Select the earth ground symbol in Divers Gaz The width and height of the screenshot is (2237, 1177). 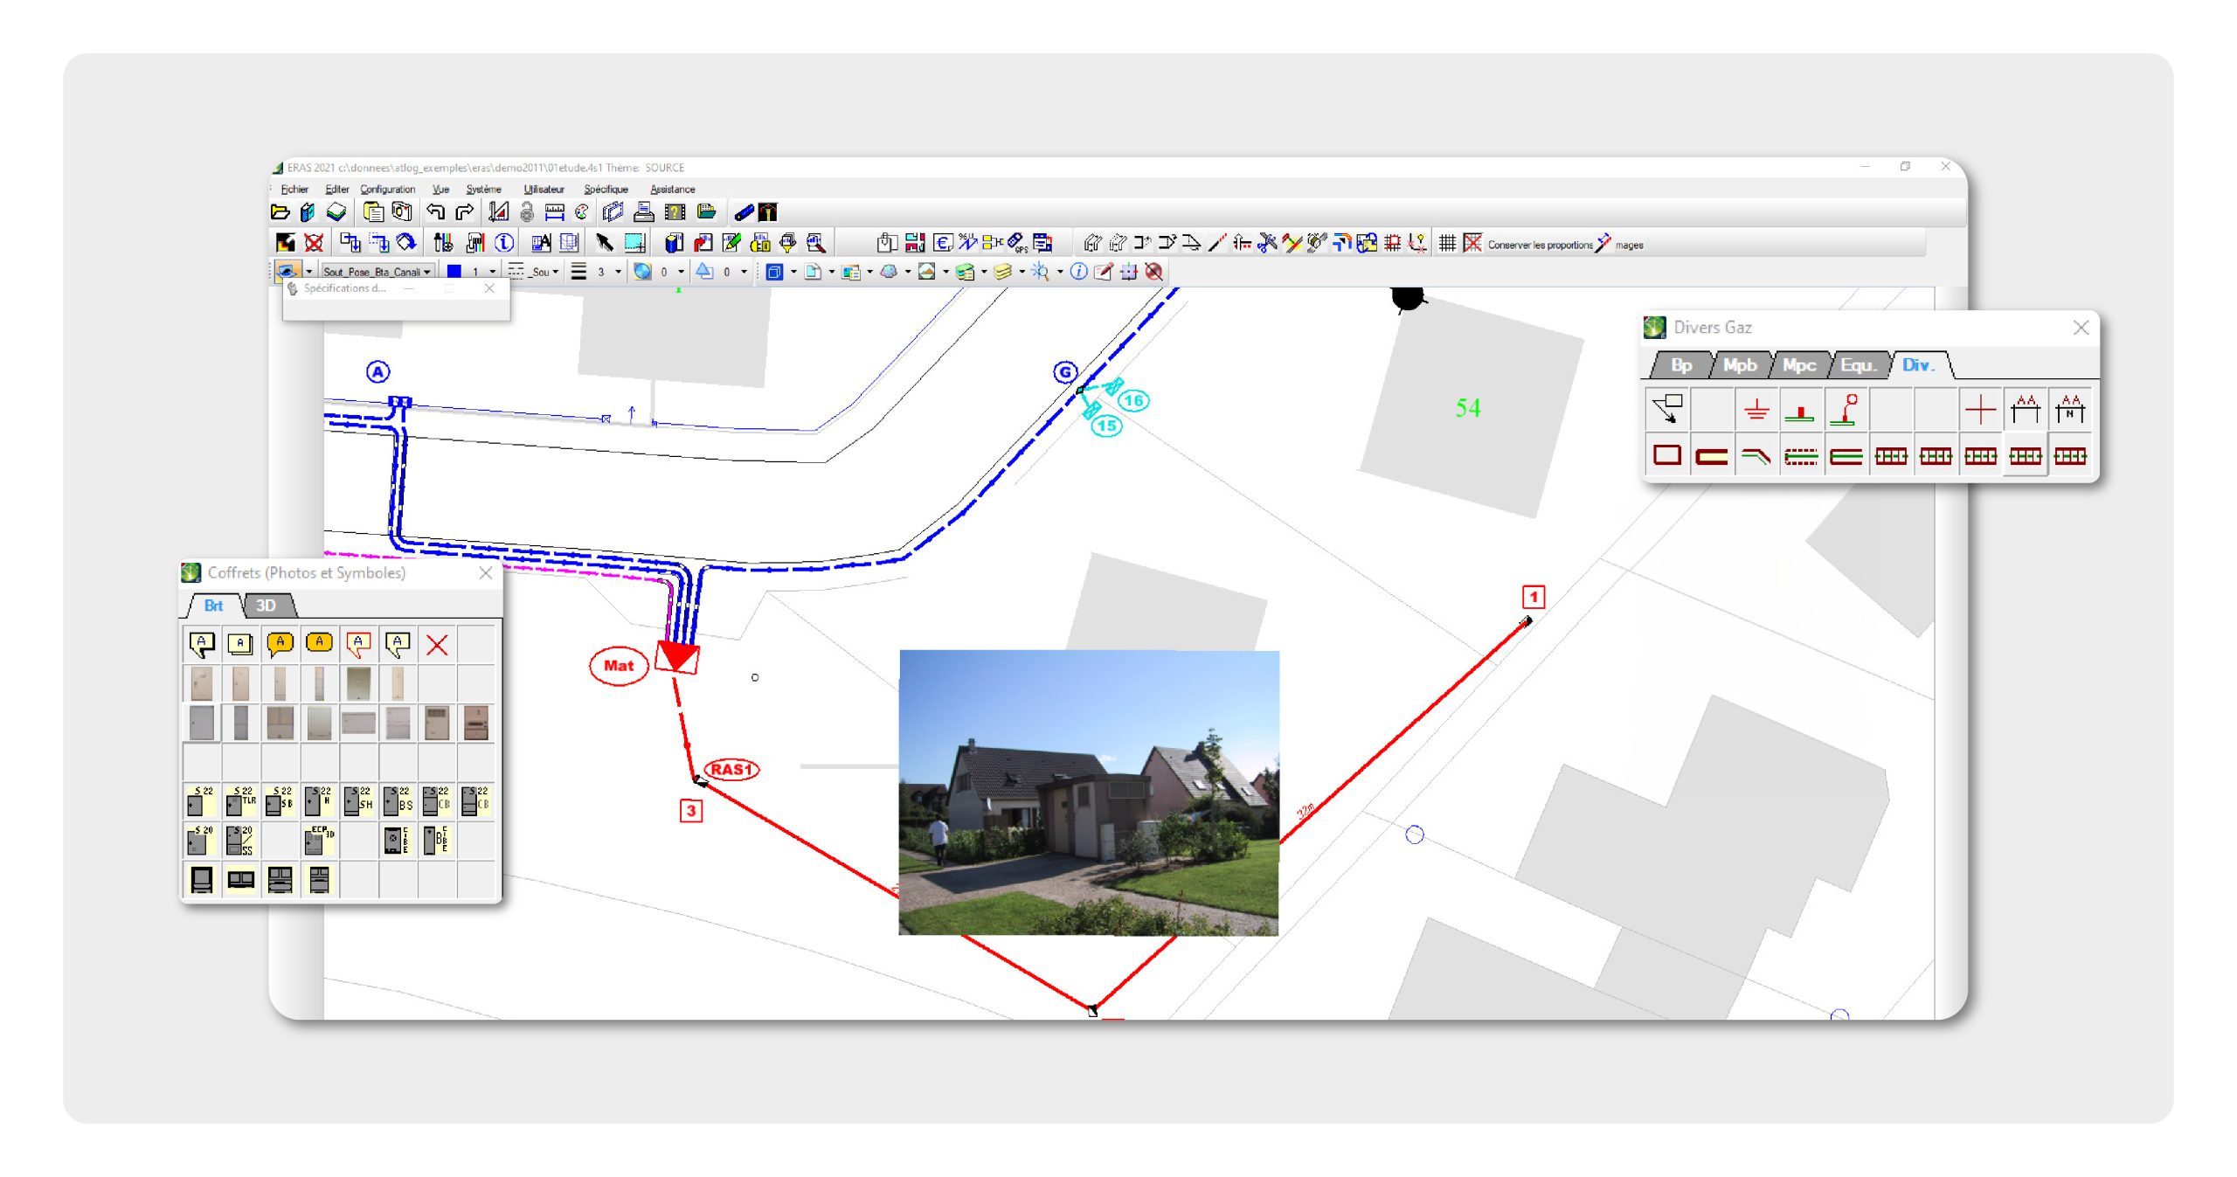1756,409
